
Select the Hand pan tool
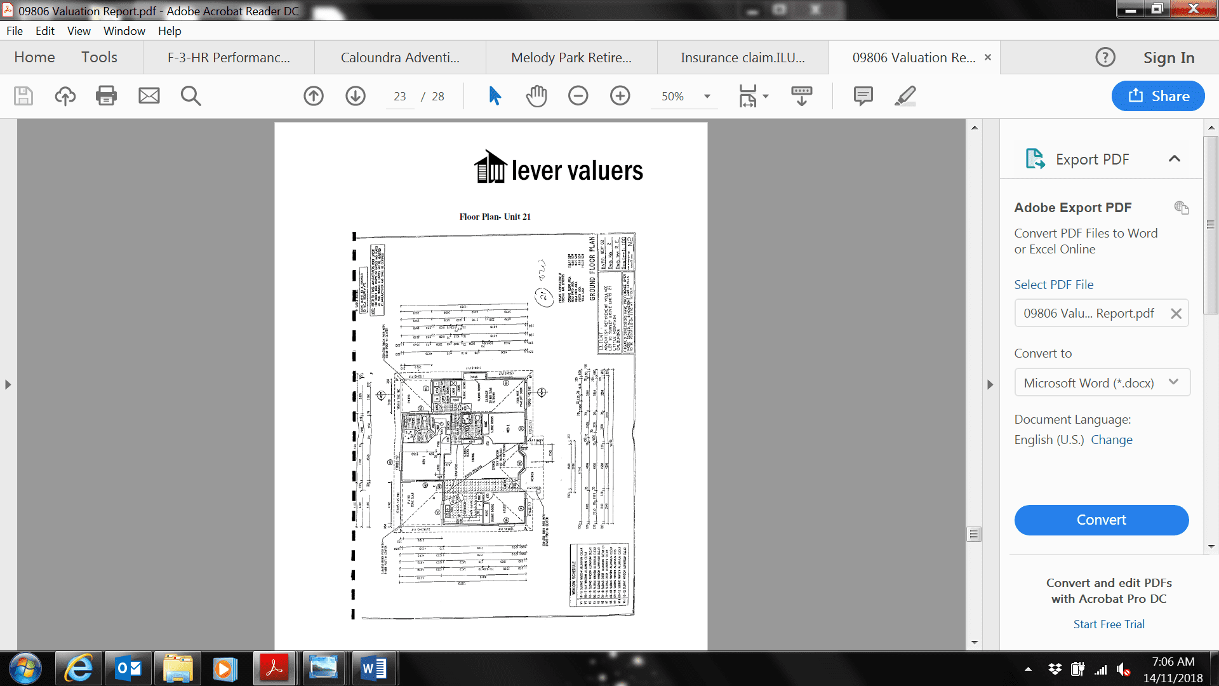pyautogui.click(x=536, y=96)
